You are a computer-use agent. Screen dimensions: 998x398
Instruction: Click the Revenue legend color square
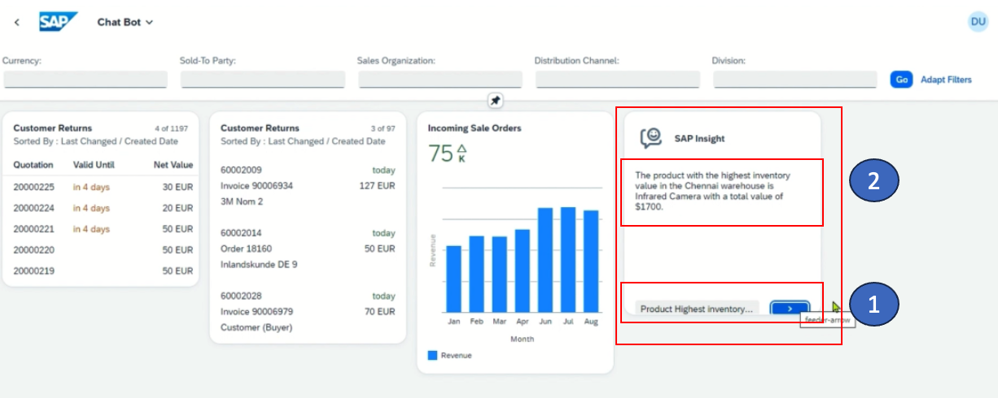(x=432, y=355)
